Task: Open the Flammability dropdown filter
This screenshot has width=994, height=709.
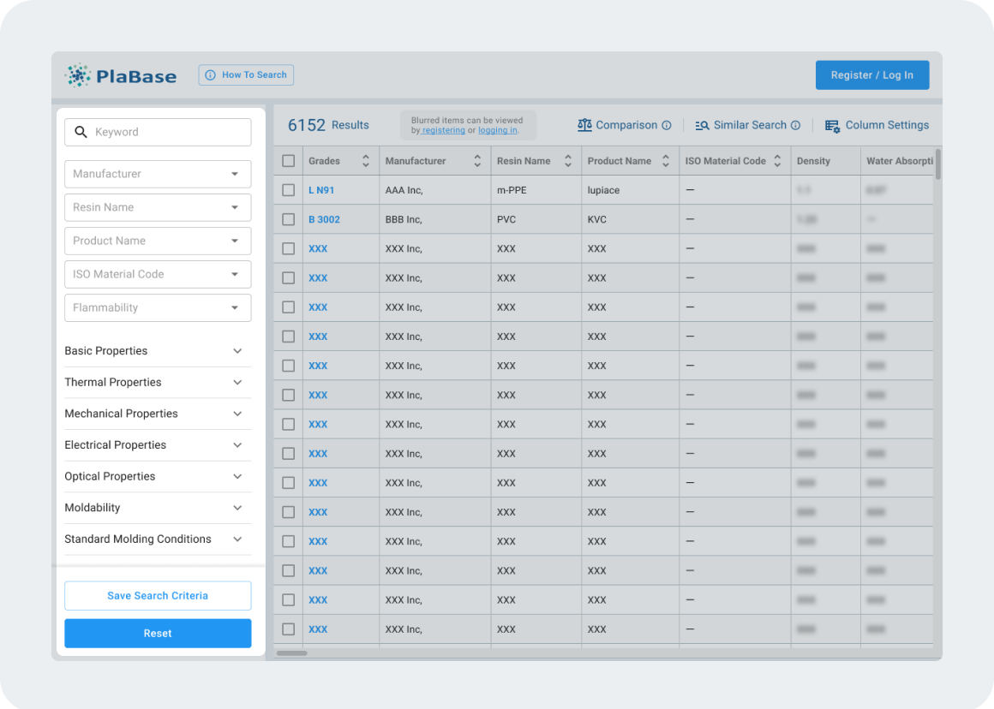Action: (158, 307)
